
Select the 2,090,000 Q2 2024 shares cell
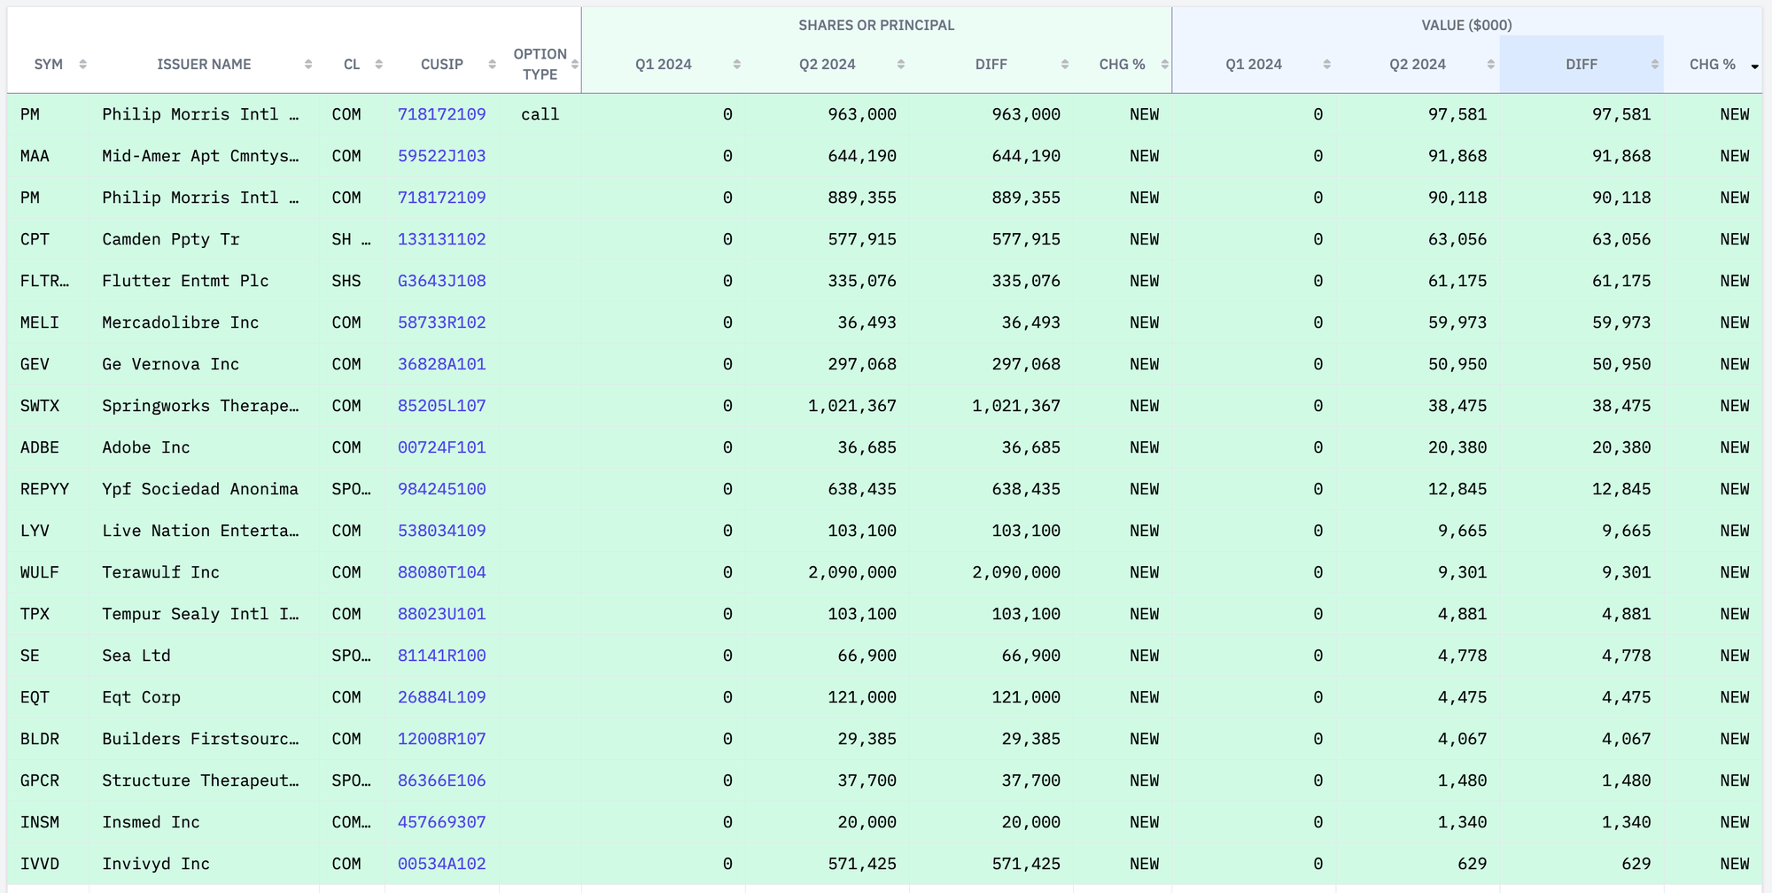828,572
